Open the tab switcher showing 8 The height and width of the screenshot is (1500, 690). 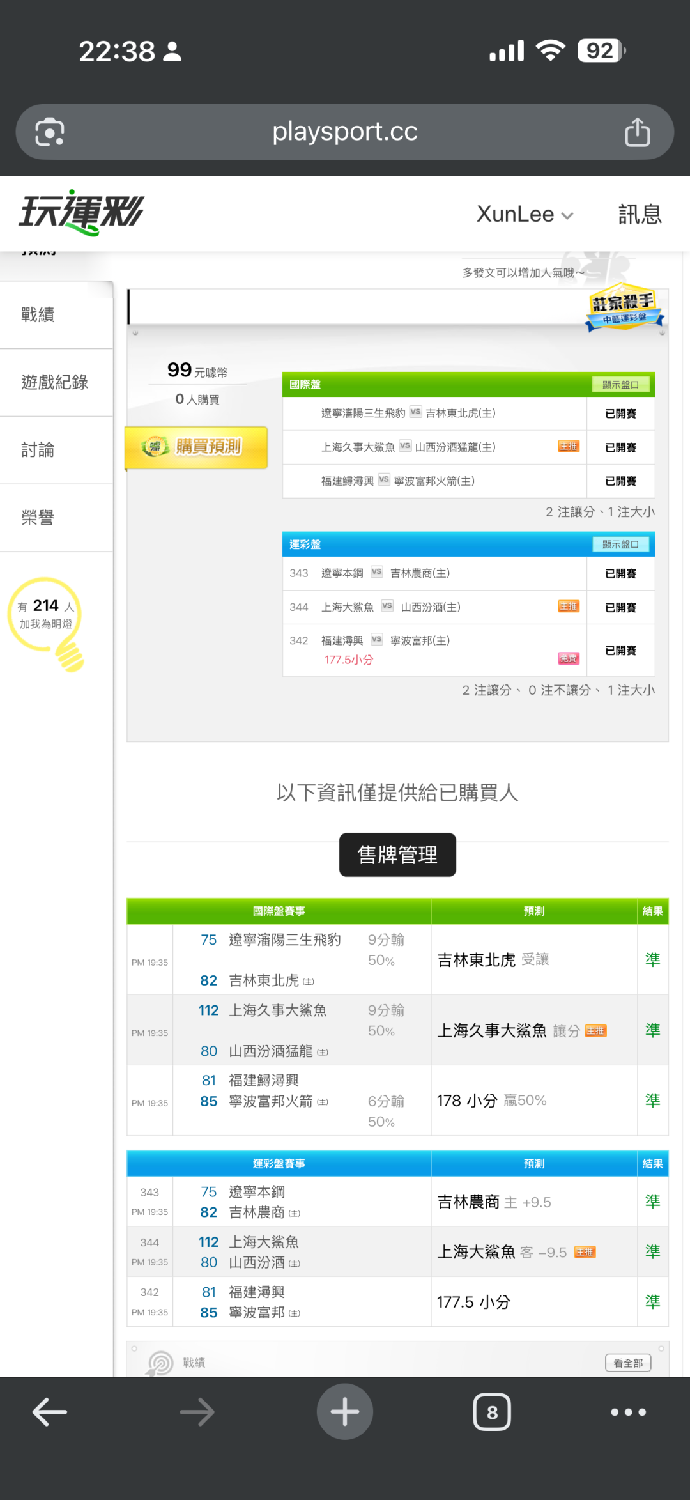pos(491,1412)
